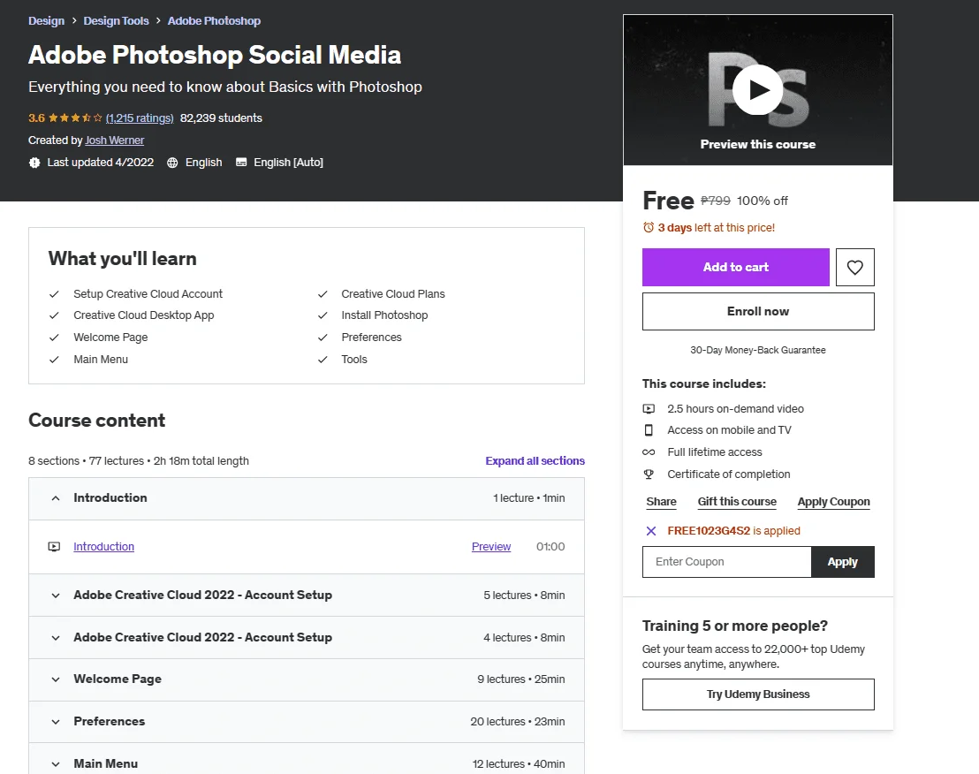The image size is (979, 774).
Task: Click the mobile device icon beside Access on mobile
Action: 649,430
